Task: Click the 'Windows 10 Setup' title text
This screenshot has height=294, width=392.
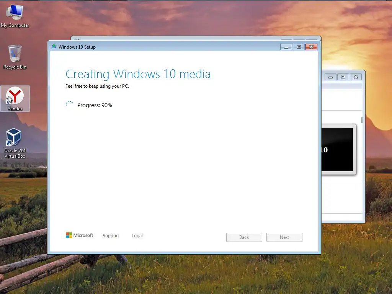Action: [77, 47]
